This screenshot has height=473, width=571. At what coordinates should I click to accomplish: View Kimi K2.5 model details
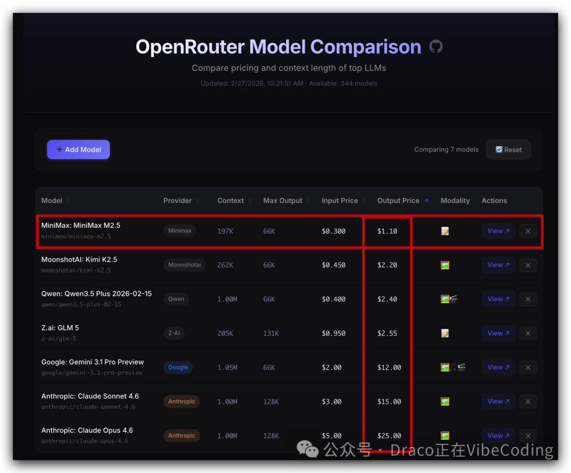(x=498, y=265)
